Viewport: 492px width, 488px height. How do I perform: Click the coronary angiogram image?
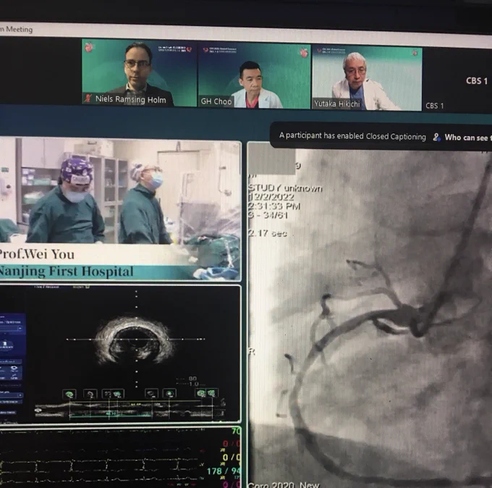coord(370,316)
